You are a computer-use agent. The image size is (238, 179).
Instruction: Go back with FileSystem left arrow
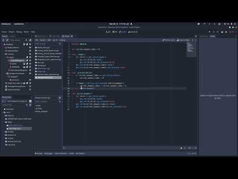(x=3, y=101)
